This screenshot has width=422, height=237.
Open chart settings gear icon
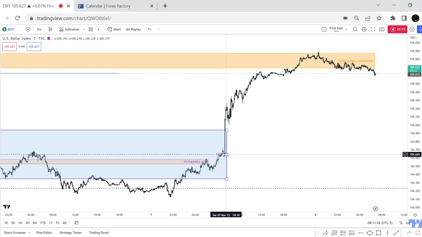[364, 29]
